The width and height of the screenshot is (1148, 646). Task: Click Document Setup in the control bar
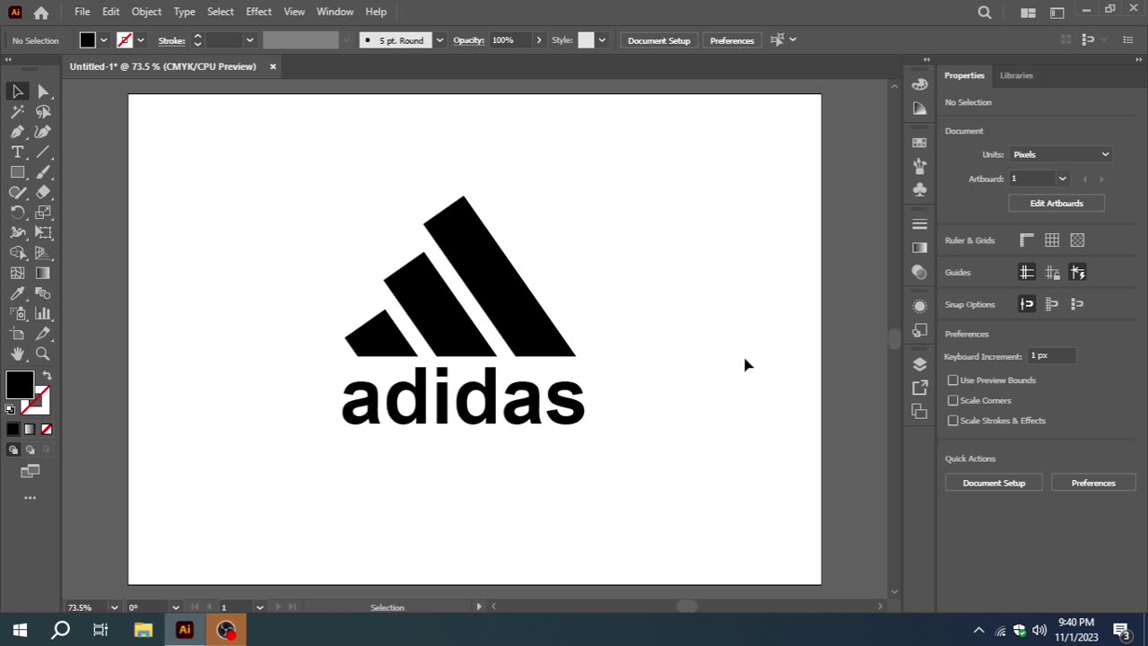659,40
